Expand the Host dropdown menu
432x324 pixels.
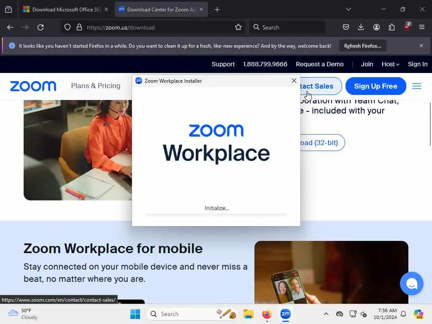click(x=390, y=64)
